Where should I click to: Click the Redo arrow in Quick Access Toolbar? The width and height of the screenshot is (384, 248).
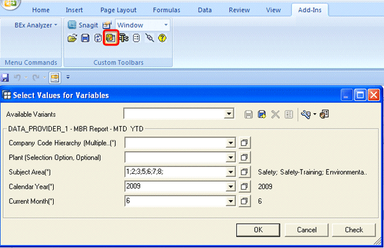[x=36, y=78]
